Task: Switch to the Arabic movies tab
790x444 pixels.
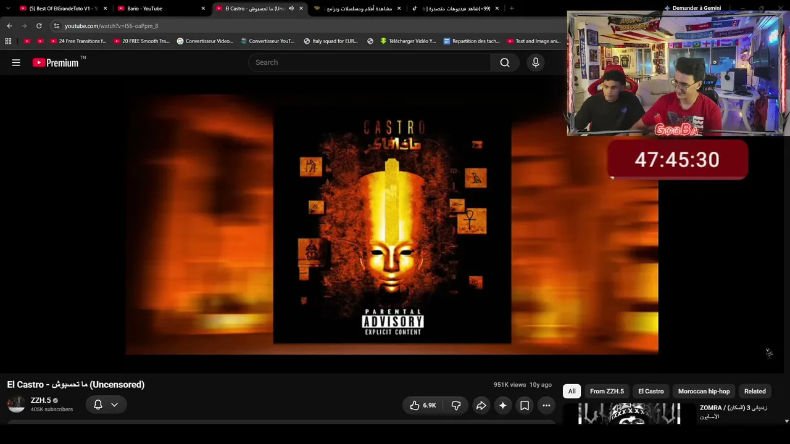Action: [358, 9]
